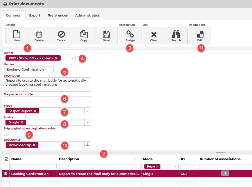Viewport: 252px width, 187px height.
Task: Click the Assign association chain icon
Action: point(130,34)
